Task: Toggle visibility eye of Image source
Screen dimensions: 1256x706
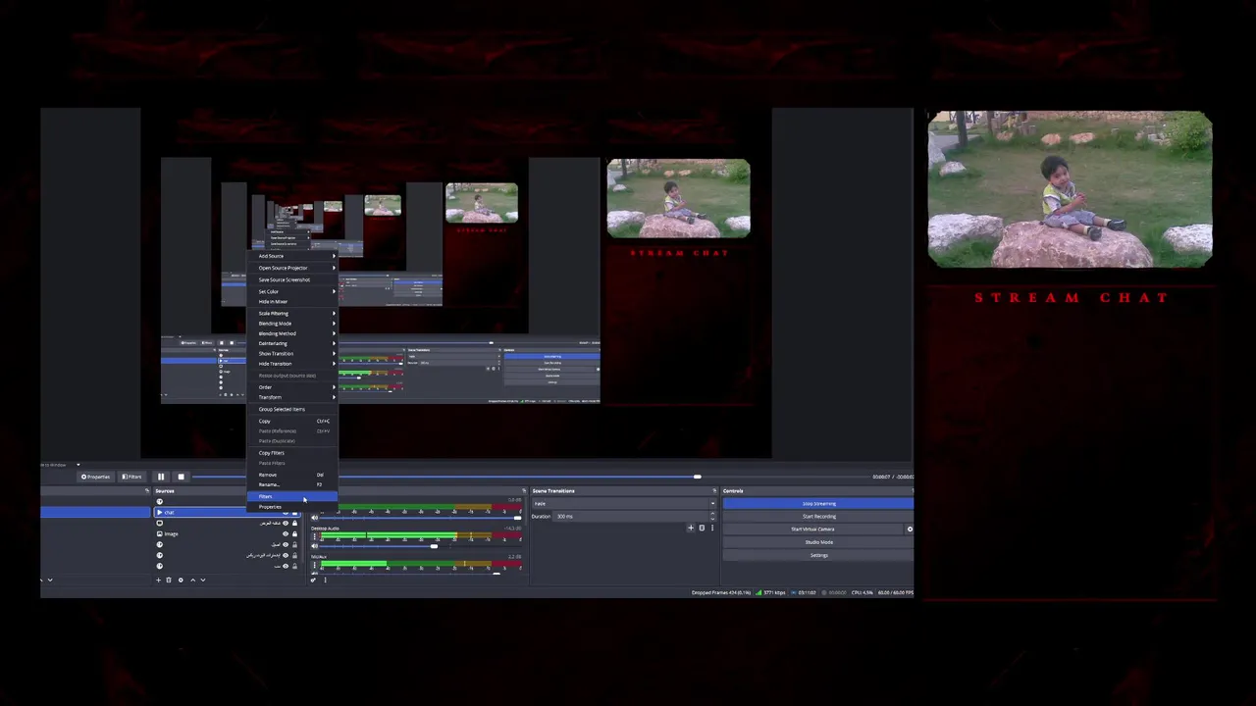Action: point(286,533)
